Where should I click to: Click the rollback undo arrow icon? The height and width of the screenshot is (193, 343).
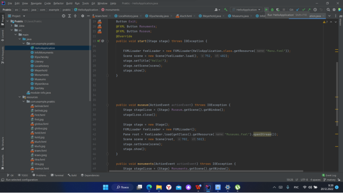pyautogui.click(x=321, y=9)
